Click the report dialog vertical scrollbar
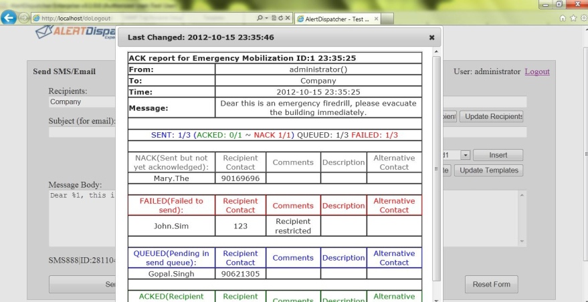588x302 pixels. click(x=436, y=168)
